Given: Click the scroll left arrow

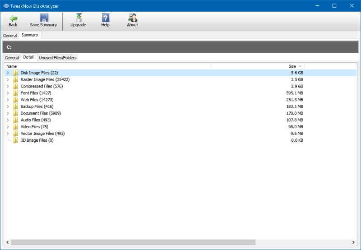Looking at the screenshot, I should click(8, 242).
